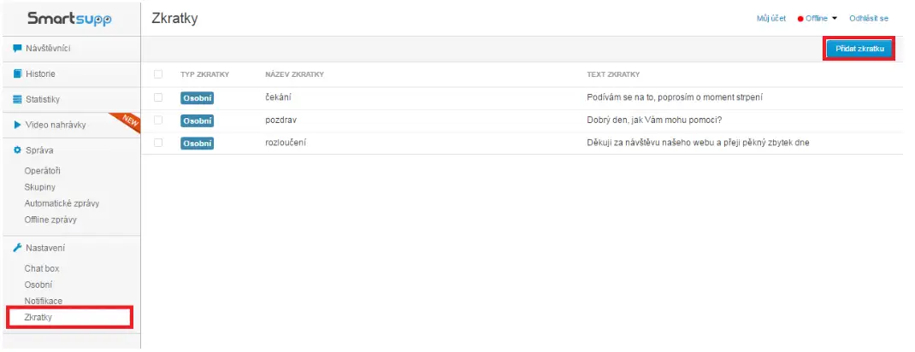Check the rozloučení row checkbox
This screenshot has width=915, height=352.
pos(158,142)
